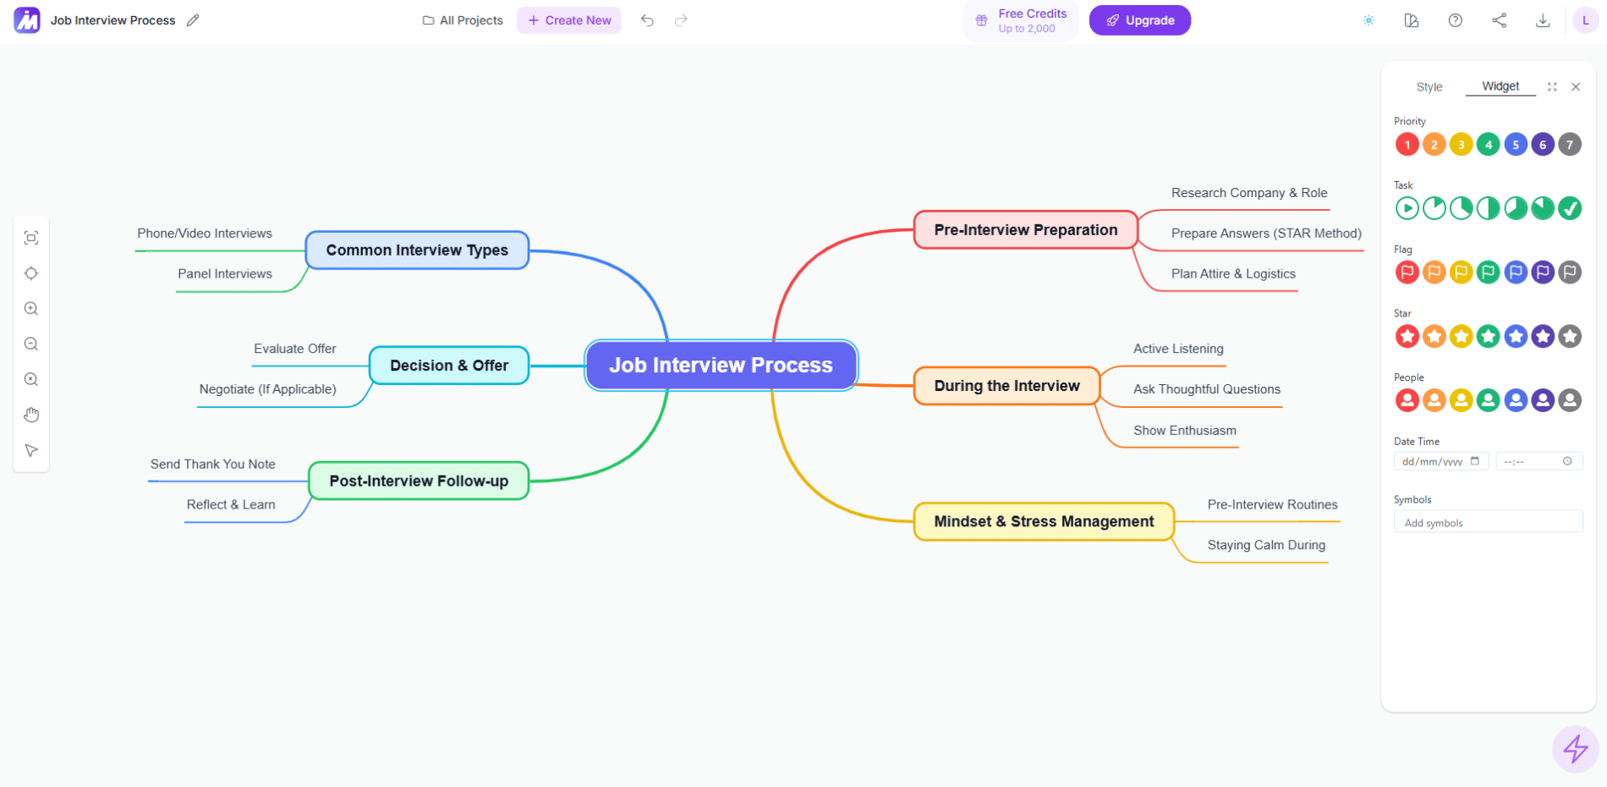Click the download/export icon in the top bar
This screenshot has width=1607, height=787.
click(1544, 19)
